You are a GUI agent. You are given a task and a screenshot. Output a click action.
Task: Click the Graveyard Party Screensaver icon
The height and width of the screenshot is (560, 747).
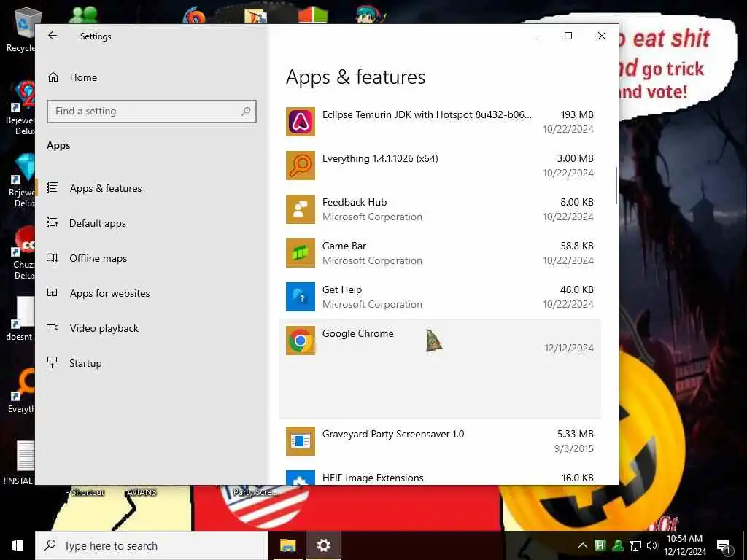pyautogui.click(x=300, y=441)
